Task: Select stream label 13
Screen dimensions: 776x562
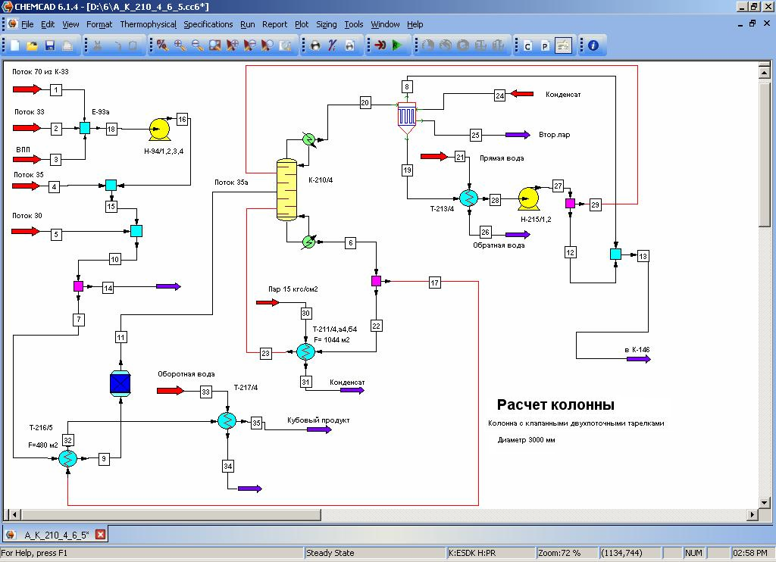Action: (643, 256)
